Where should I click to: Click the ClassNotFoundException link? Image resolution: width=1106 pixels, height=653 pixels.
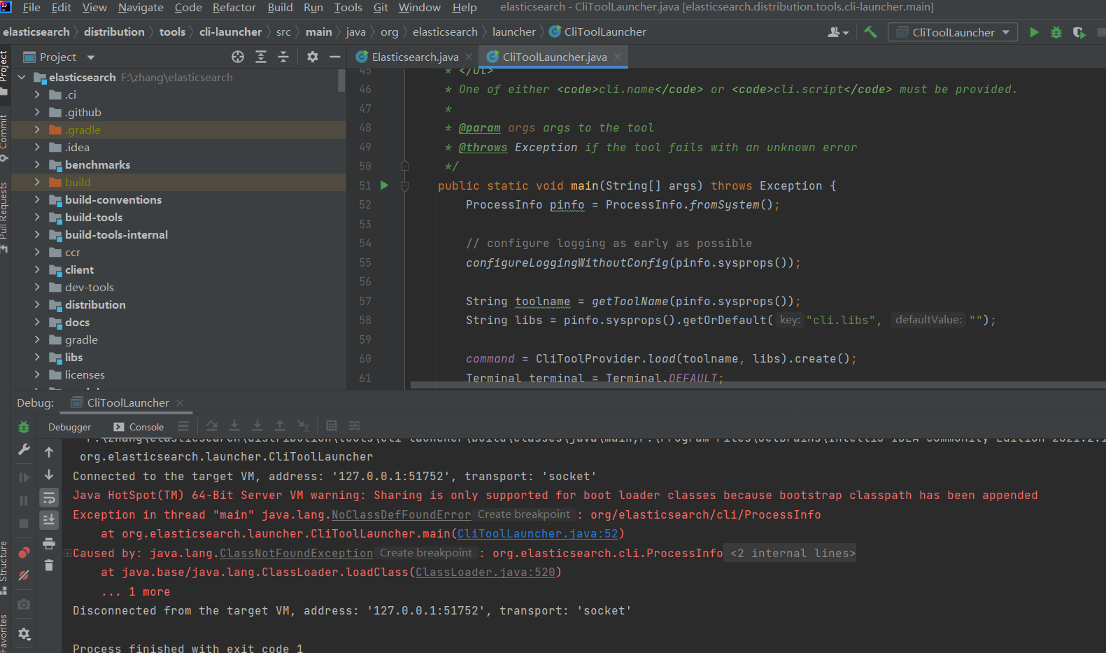297,553
